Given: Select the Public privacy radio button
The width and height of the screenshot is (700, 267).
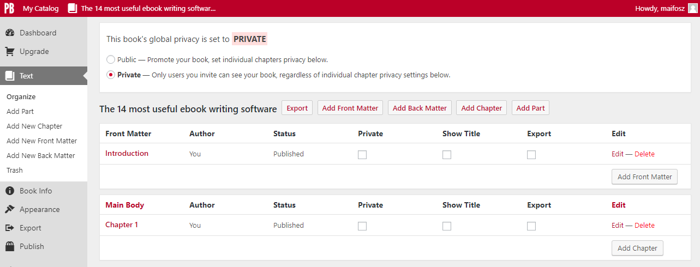Looking at the screenshot, I should pyautogui.click(x=111, y=59).
